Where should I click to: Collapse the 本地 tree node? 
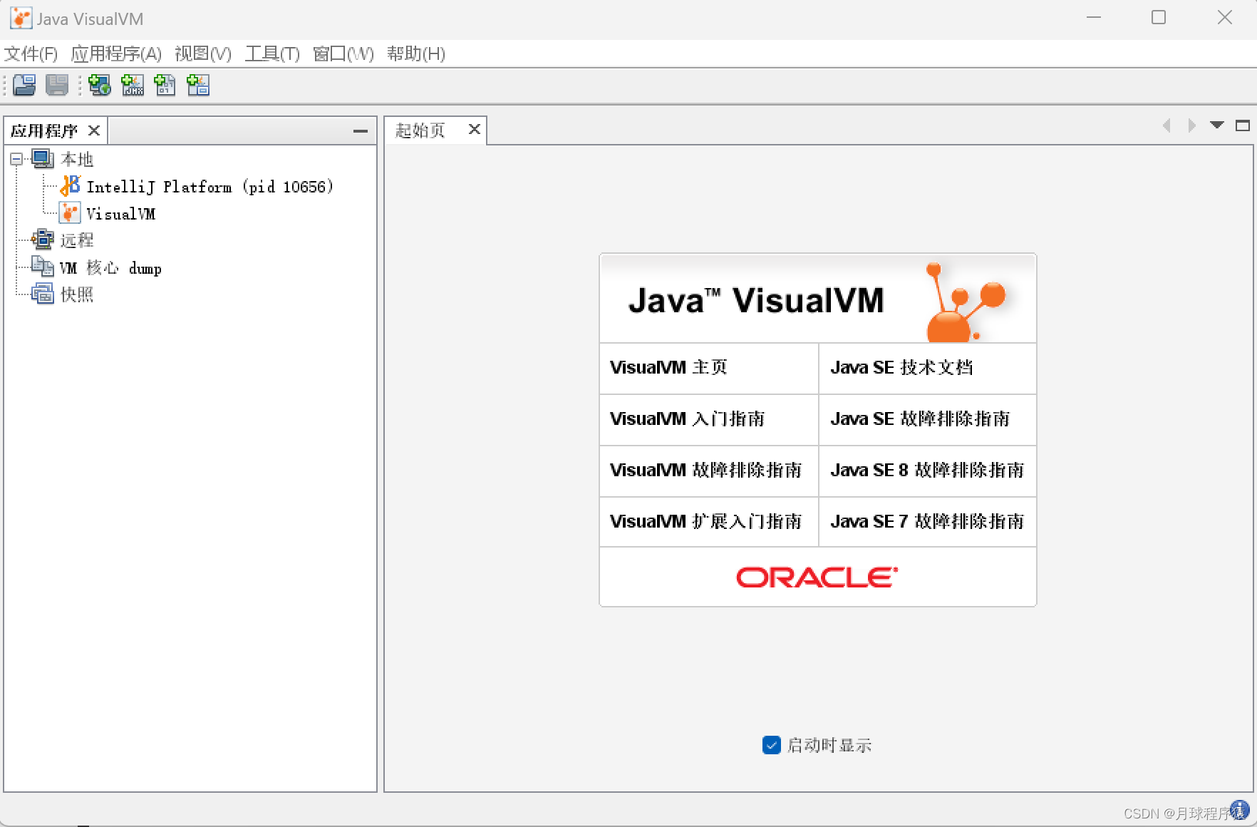pos(16,159)
